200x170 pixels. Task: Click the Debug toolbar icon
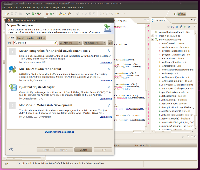27,14
